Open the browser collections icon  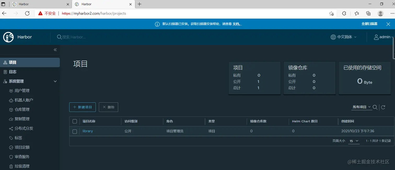click(368, 13)
